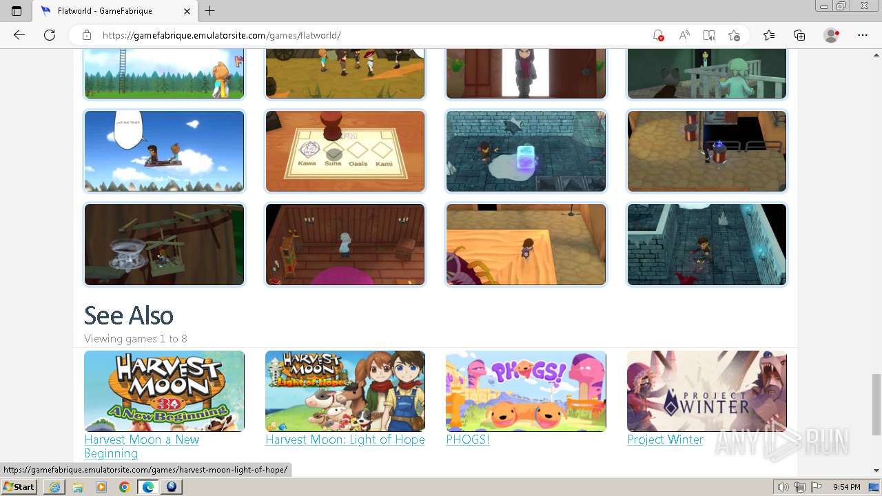Open the Collections panel
This screenshot has width=882, height=496.
[x=799, y=35]
